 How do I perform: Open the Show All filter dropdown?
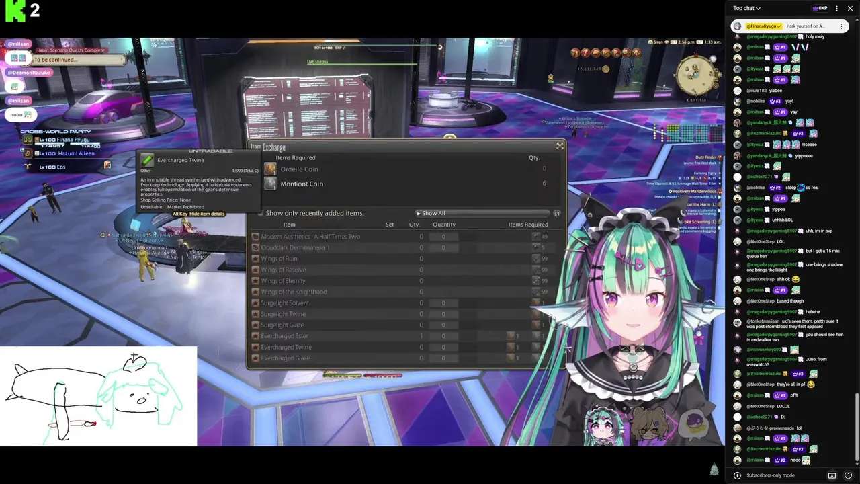[x=481, y=213]
